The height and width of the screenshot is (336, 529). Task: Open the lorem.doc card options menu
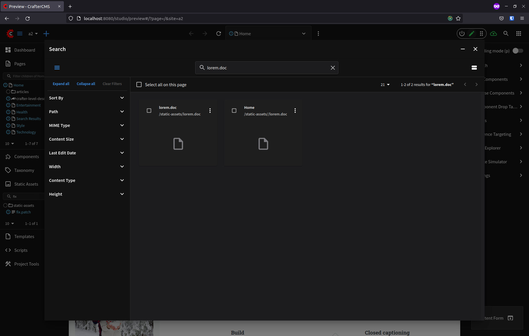[x=210, y=110]
